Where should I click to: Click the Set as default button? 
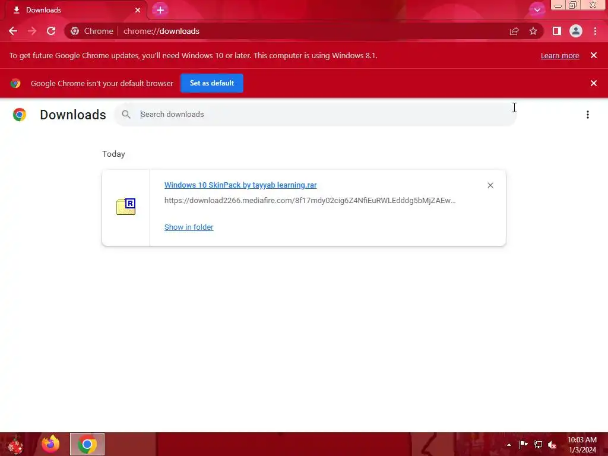tap(212, 83)
